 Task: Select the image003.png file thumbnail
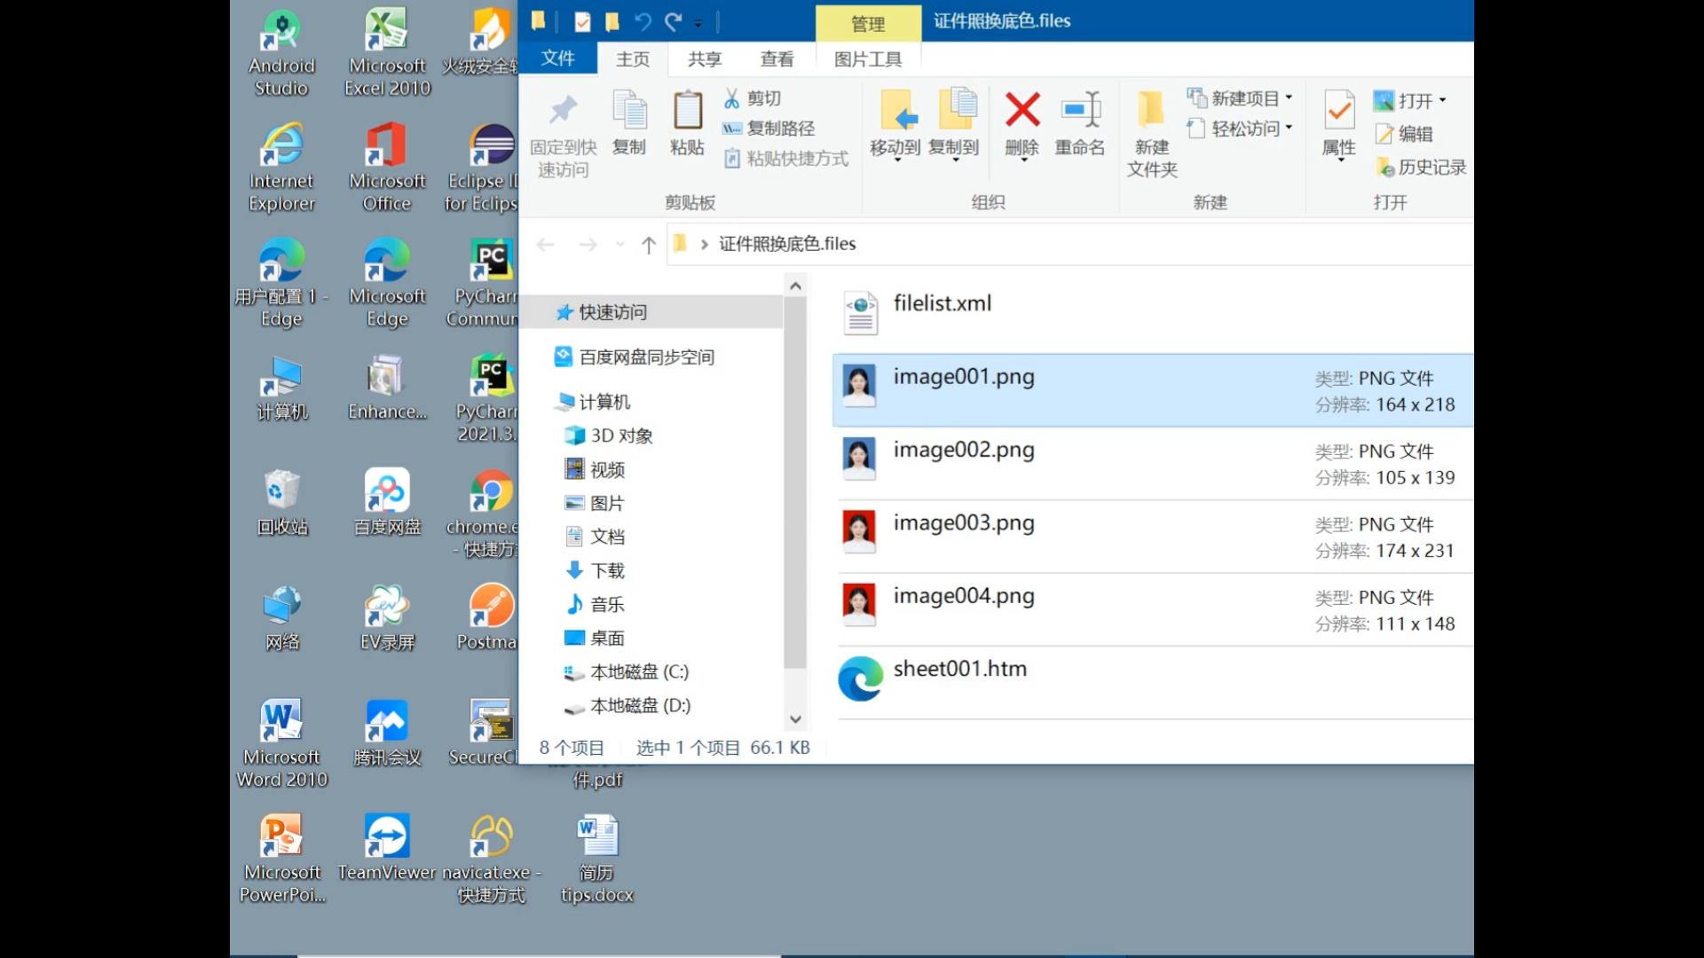(858, 530)
